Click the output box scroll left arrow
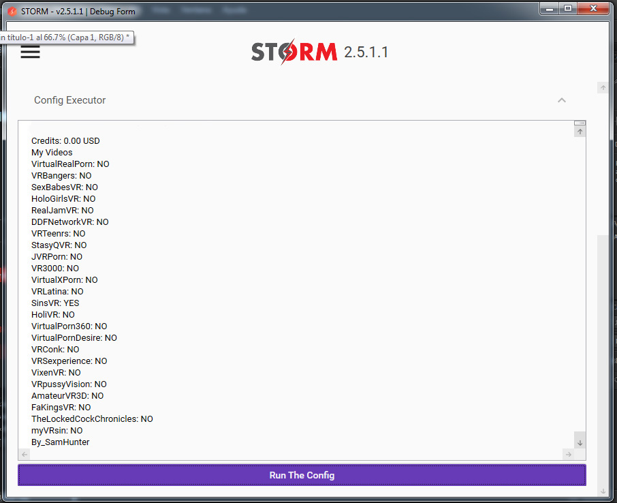This screenshot has width=617, height=503. 25,454
